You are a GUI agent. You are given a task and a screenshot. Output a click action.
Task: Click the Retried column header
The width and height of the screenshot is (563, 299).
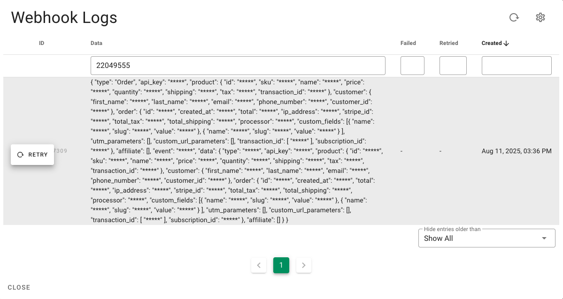tap(449, 43)
